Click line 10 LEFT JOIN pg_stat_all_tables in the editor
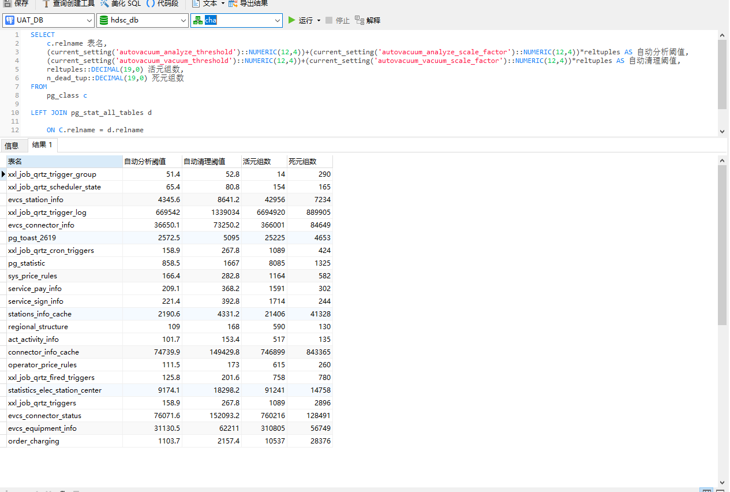 click(91, 113)
